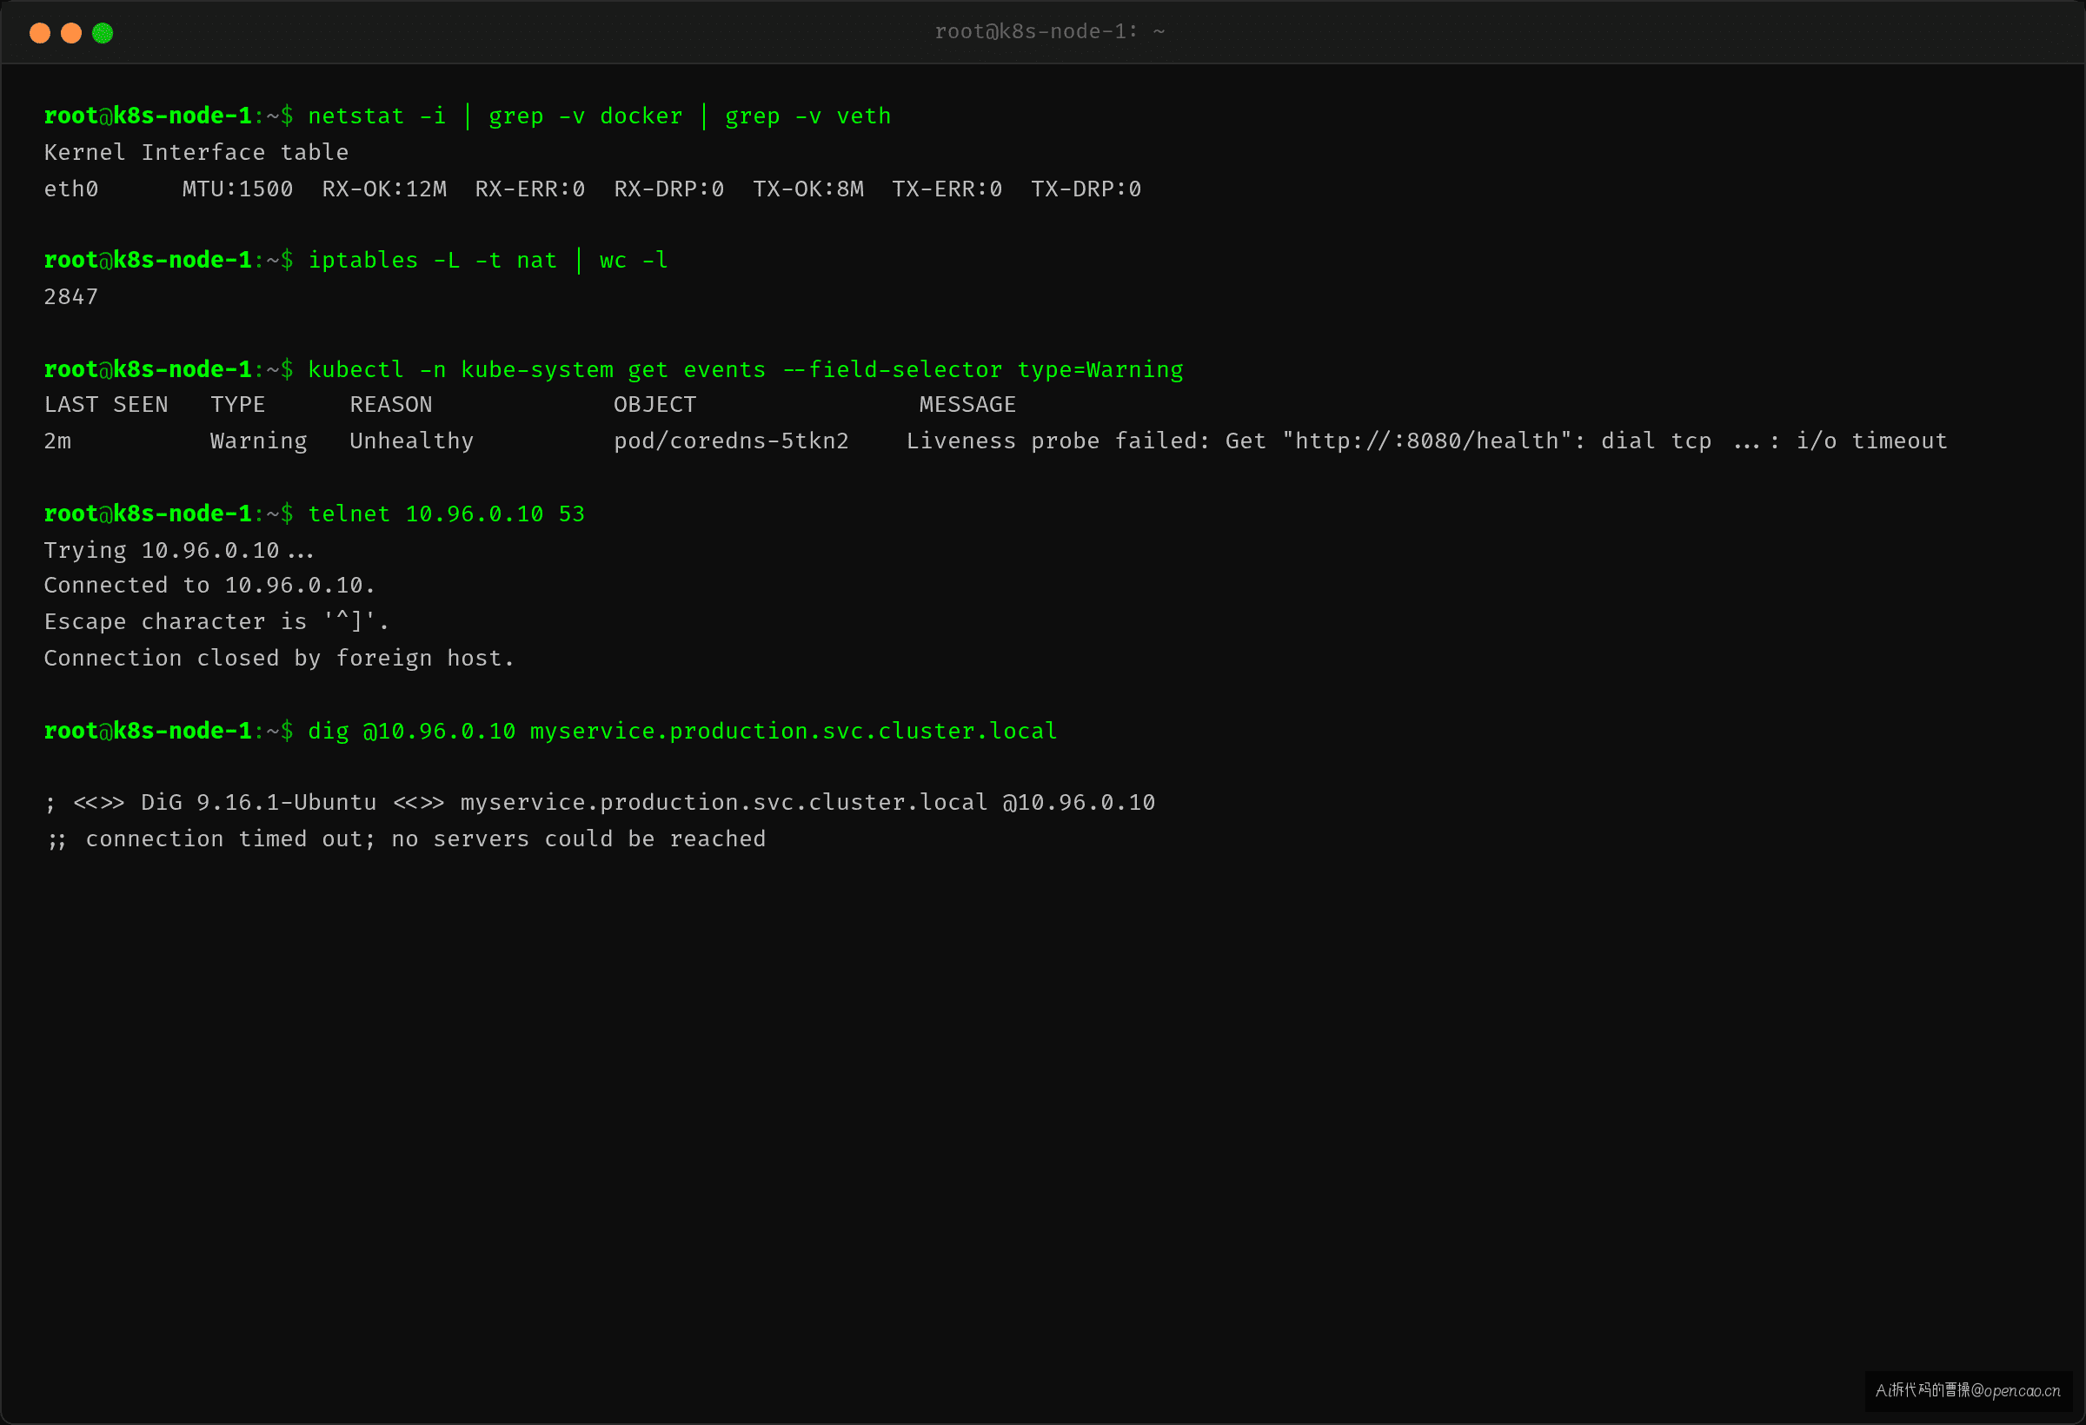The height and width of the screenshot is (1425, 2086).
Task: Click the 'Connected to 10.96.0.10.' line
Action: [209, 585]
